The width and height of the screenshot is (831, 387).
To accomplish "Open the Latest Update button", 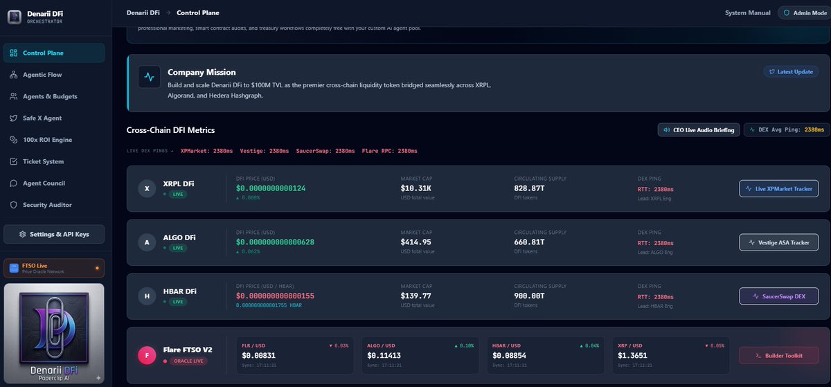I will (x=791, y=71).
